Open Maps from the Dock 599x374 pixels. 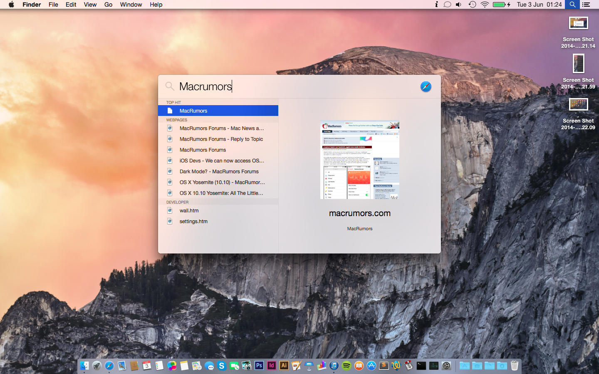point(197,366)
